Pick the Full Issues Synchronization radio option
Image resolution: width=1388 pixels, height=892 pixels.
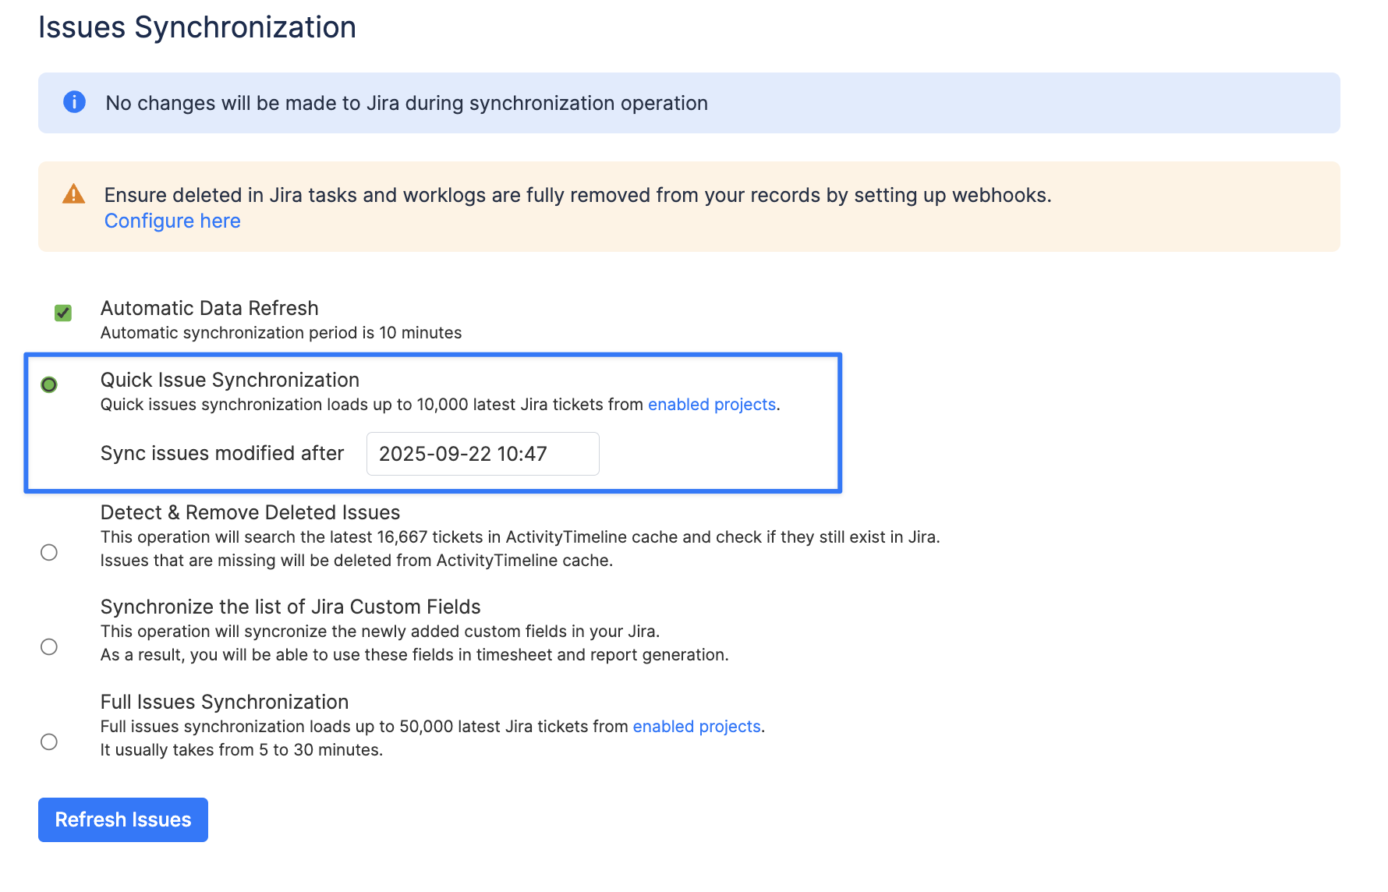point(49,742)
